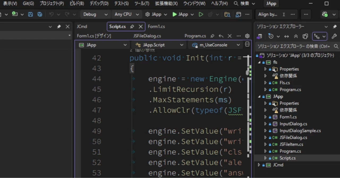Screen dimensions: 340x178
Task: Click line number 48 in the editor
Action: click(x=96, y=121)
